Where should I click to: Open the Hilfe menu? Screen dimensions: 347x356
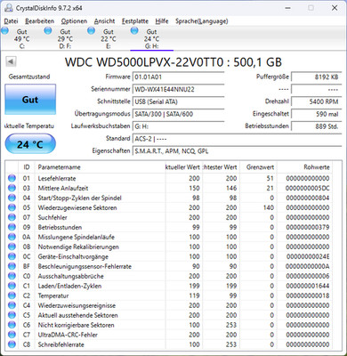pos(162,21)
